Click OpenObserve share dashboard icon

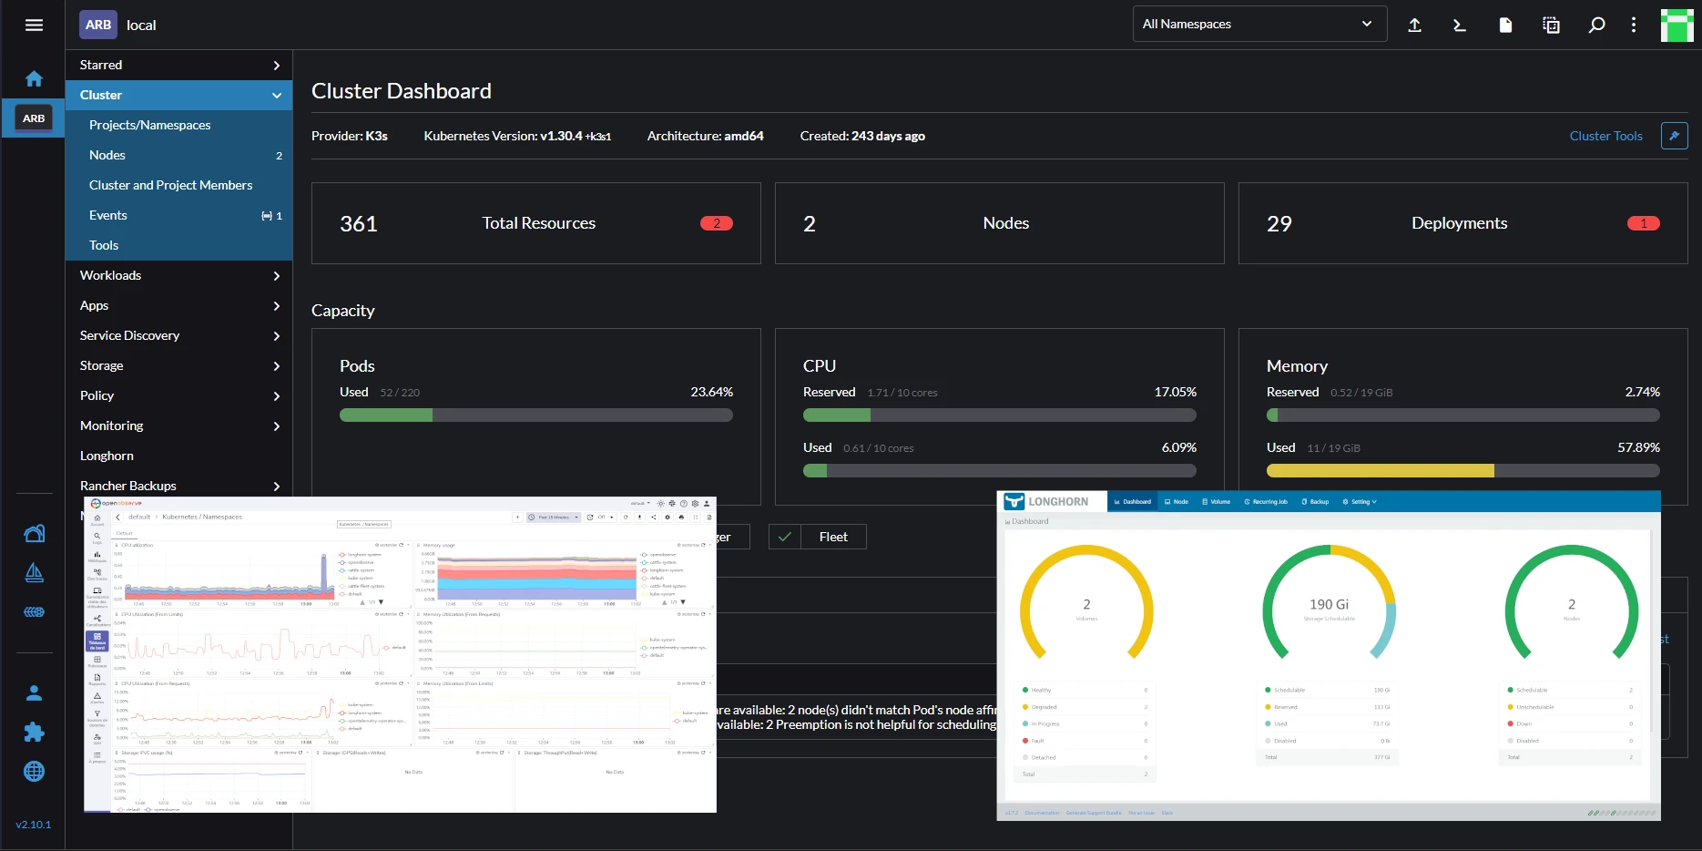tap(653, 517)
